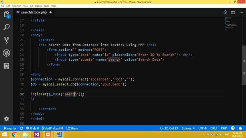
Task: Click line number 32 in gutter
Action: 22,94
